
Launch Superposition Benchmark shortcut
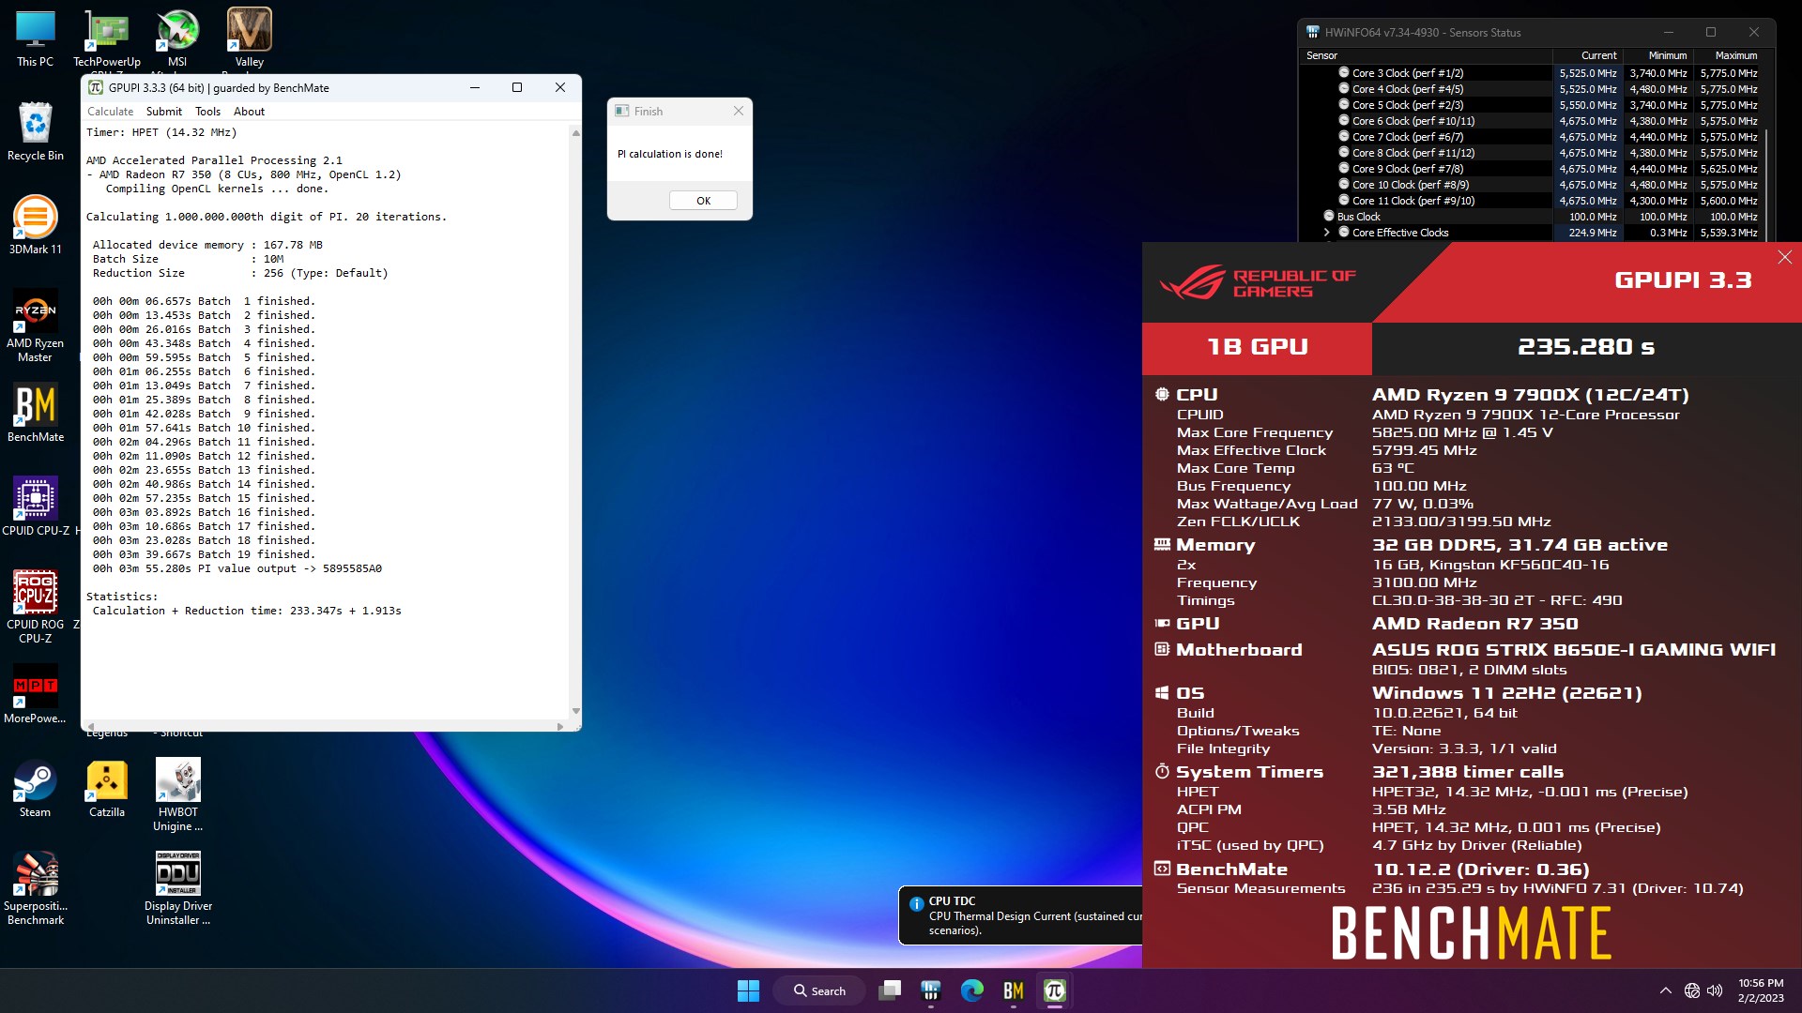(35, 888)
